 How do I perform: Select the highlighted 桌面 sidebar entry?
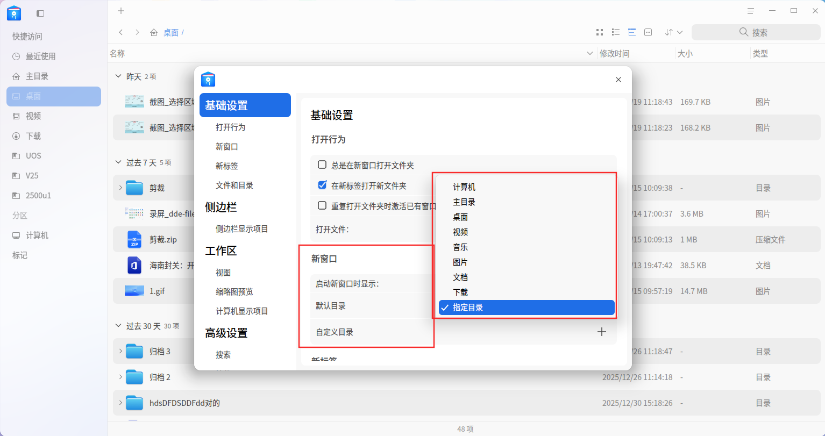[54, 96]
